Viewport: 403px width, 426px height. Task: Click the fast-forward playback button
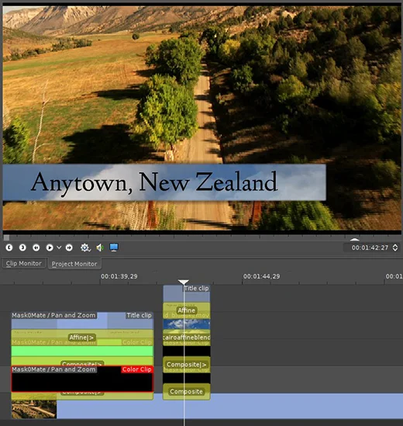click(69, 248)
